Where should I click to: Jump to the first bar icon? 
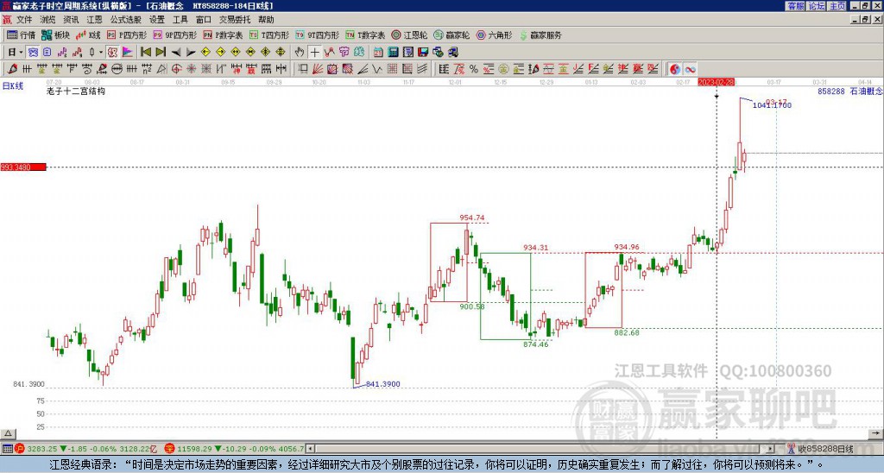point(145,53)
